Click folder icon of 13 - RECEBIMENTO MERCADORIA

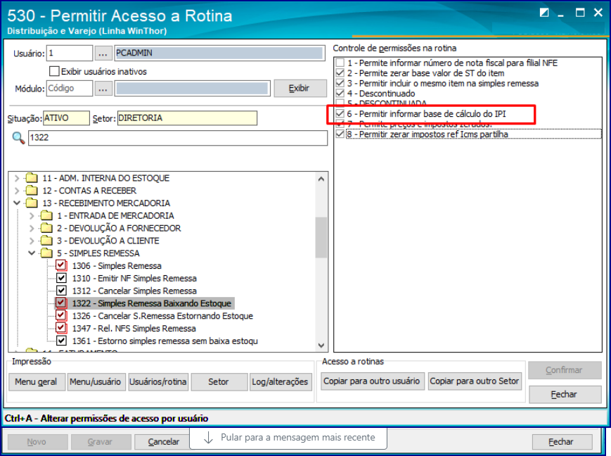pyautogui.click(x=32, y=203)
